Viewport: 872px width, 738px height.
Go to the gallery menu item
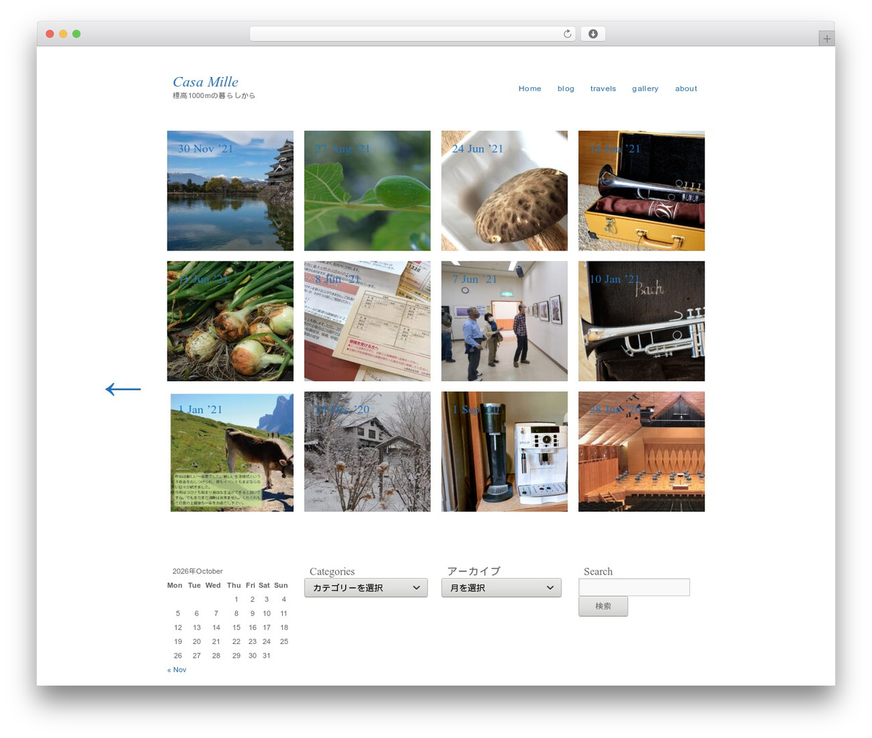click(x=645, y=89)
